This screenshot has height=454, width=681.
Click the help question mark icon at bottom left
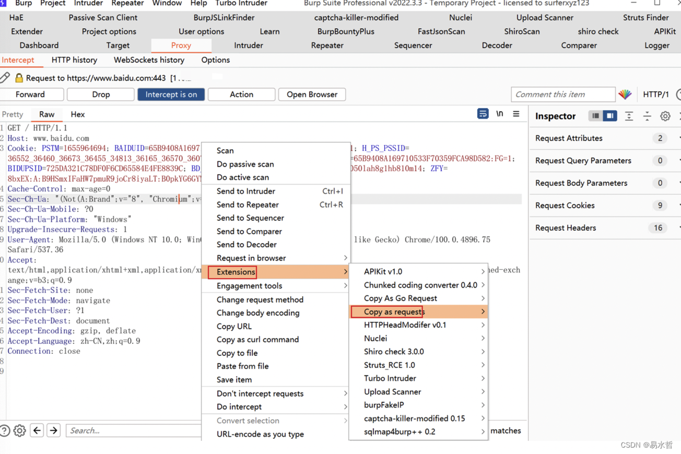[x=4, y=431]
